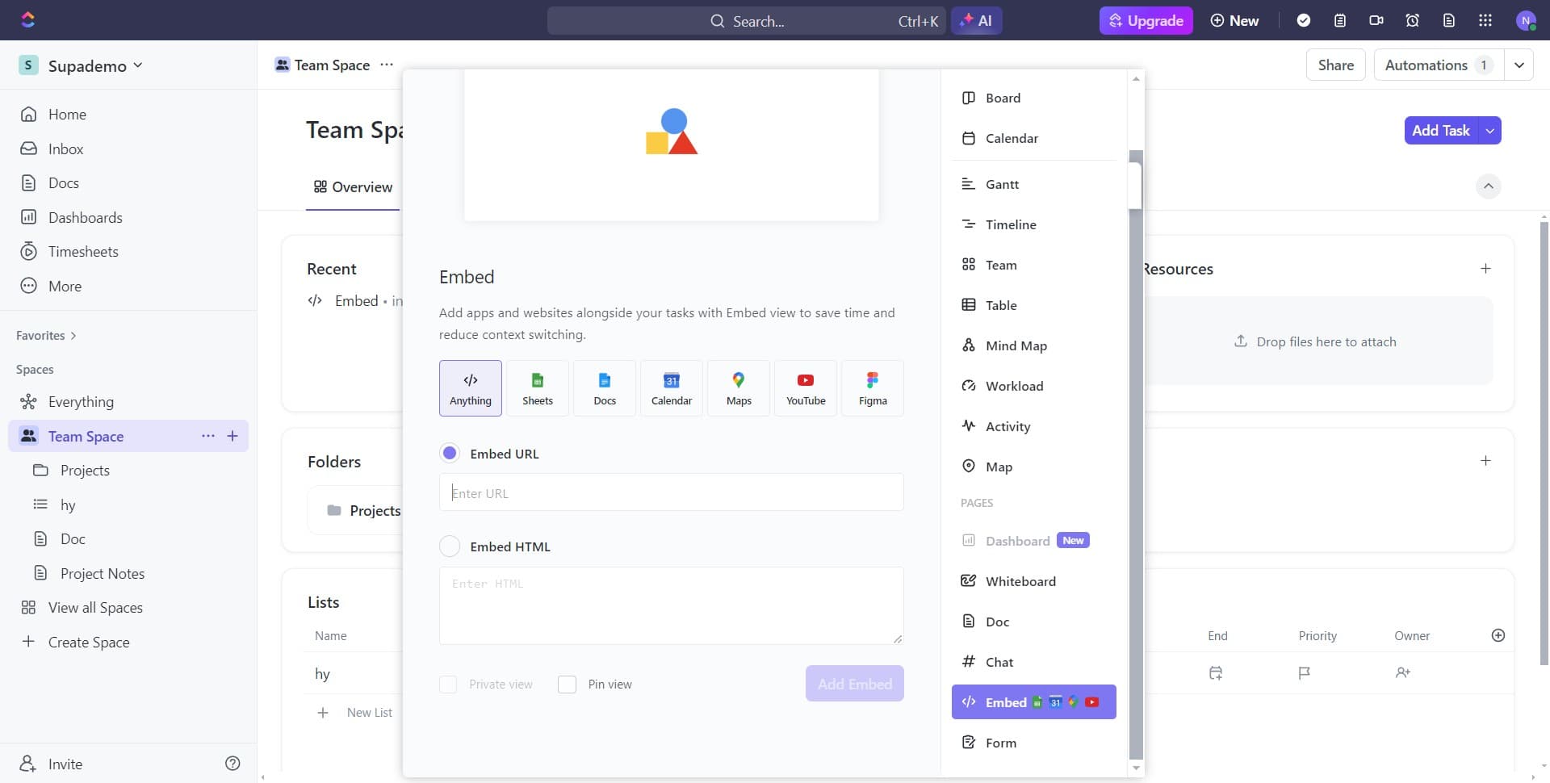Open the reminders alarm clock icon
Screen dimensions: 1550x783
click(1412, 20)
